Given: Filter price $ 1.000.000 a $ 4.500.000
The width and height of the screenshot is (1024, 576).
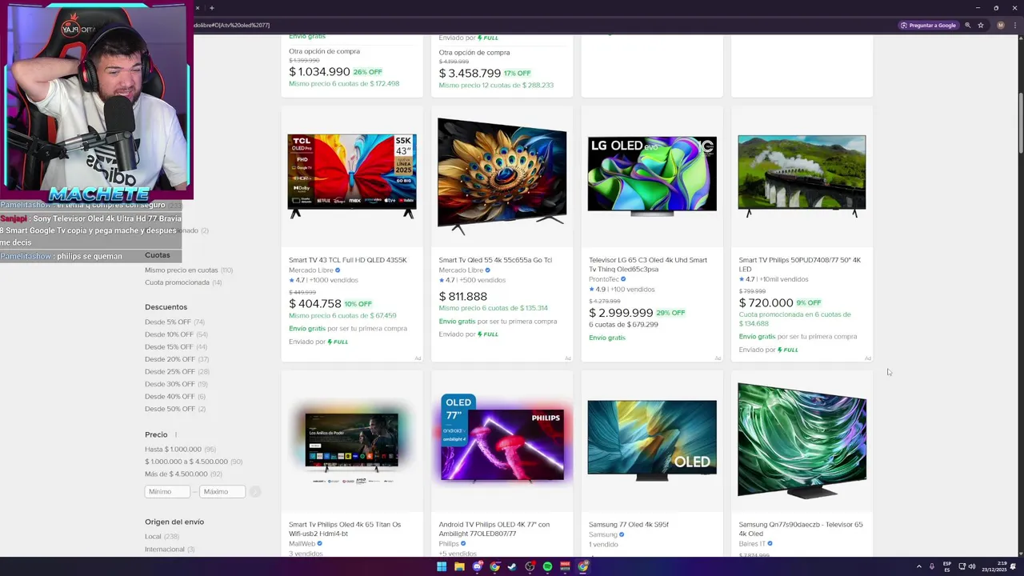Looking at the screenshot, I should [193, 462].
